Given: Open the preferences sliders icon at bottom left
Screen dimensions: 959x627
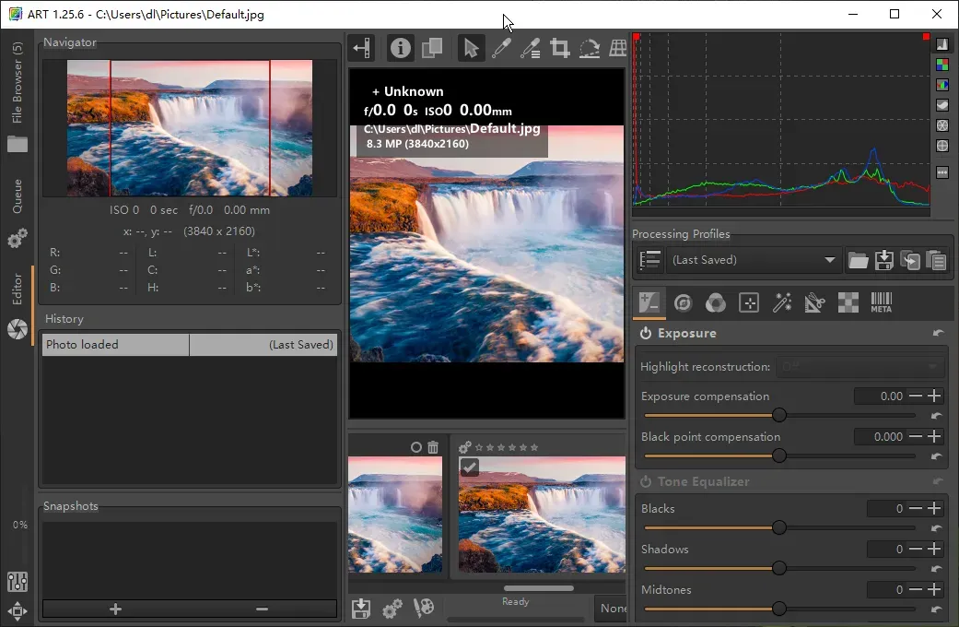Looking at the screenshot, I should pyautogui.click(x=18, y=582).
